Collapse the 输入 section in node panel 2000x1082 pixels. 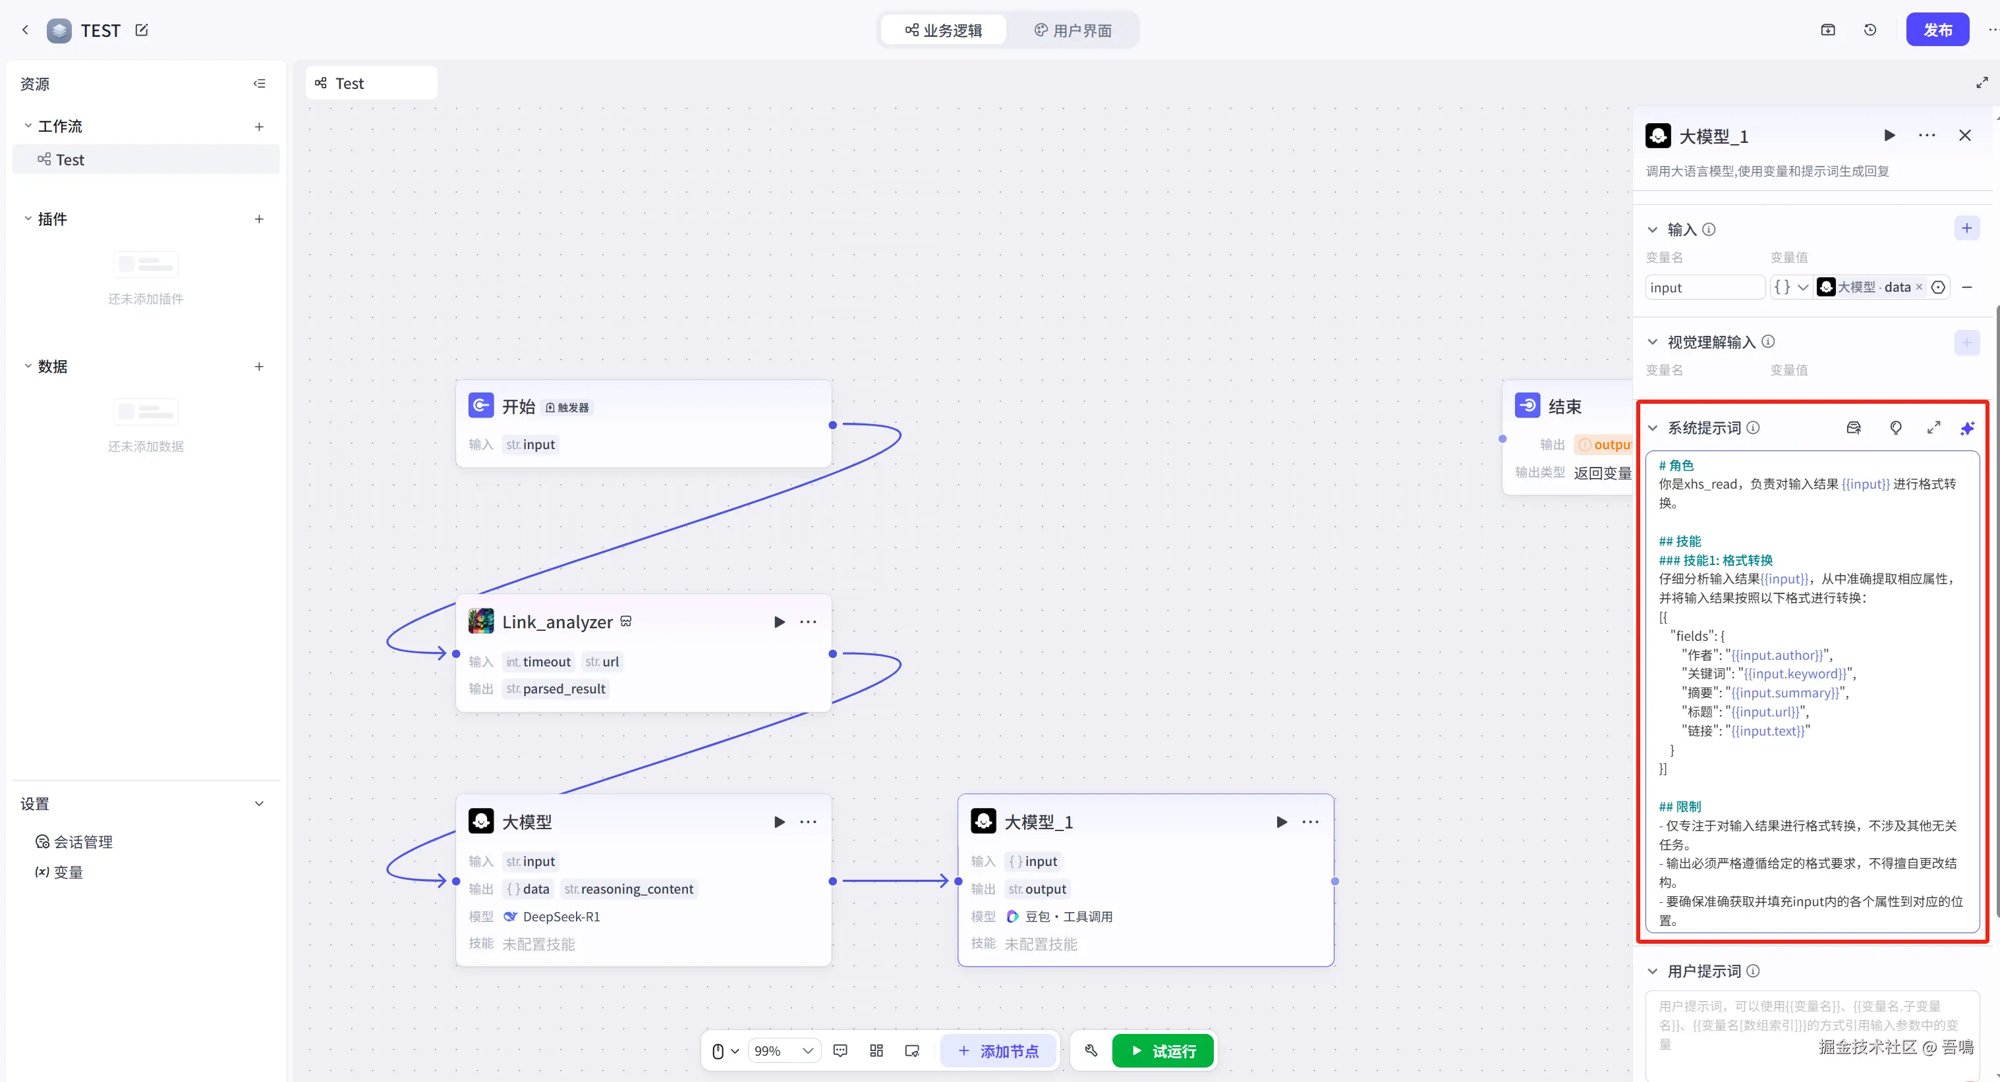(1653, 230)
